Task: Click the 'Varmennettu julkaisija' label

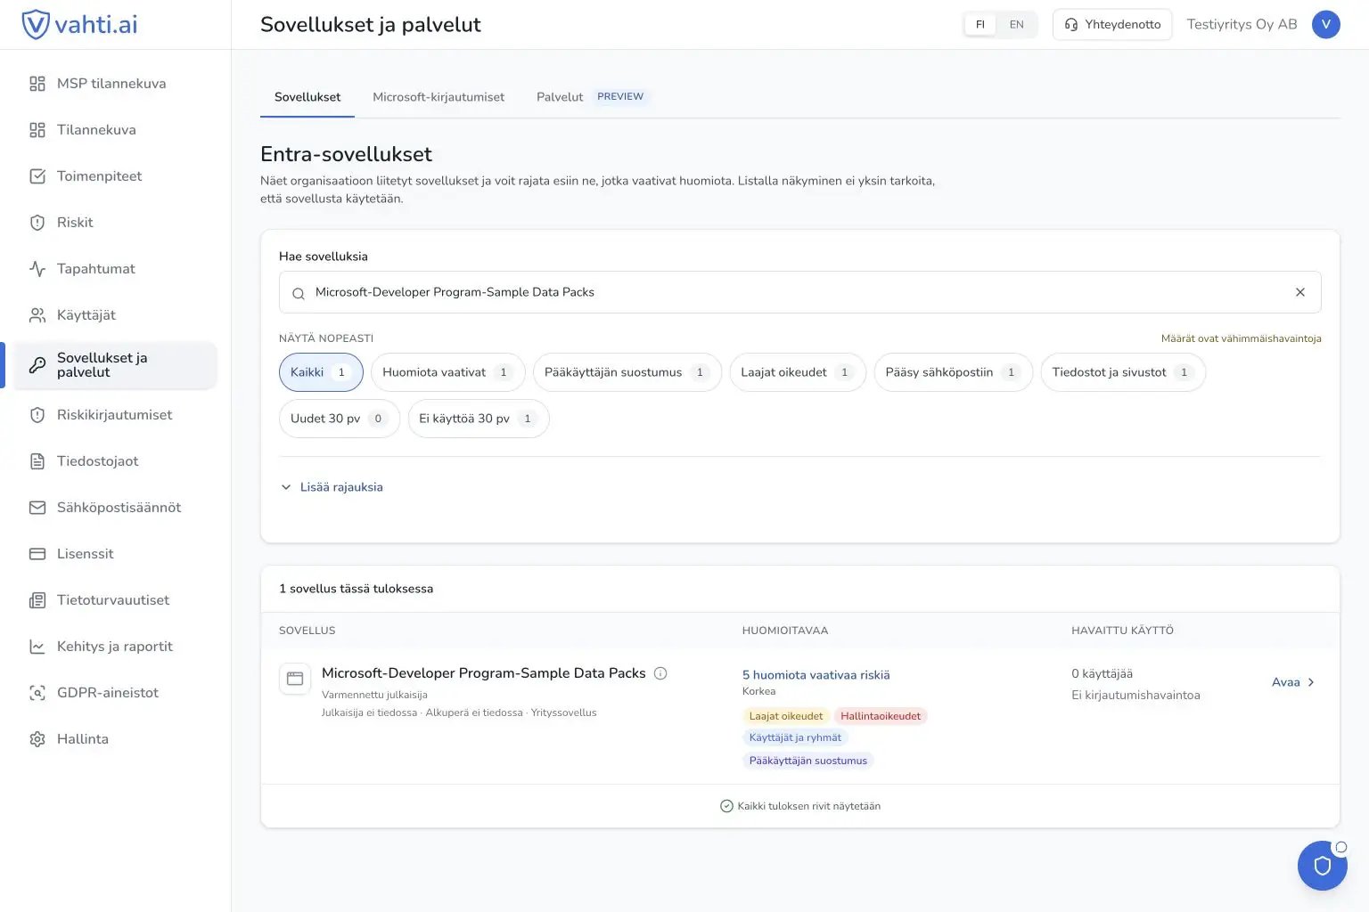Action: click(x=375, y=695)
